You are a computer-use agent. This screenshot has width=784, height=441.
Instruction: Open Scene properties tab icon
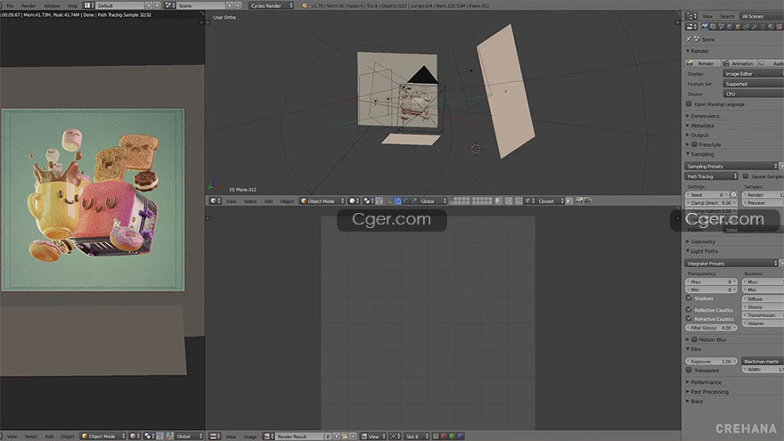(721, 27)
